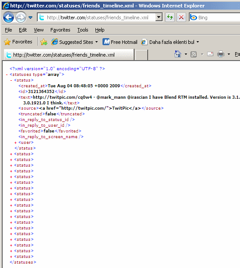Viewport: 240px width, 268px height.
Task: Open the Edit menu
Action: [x=23, y=30]
